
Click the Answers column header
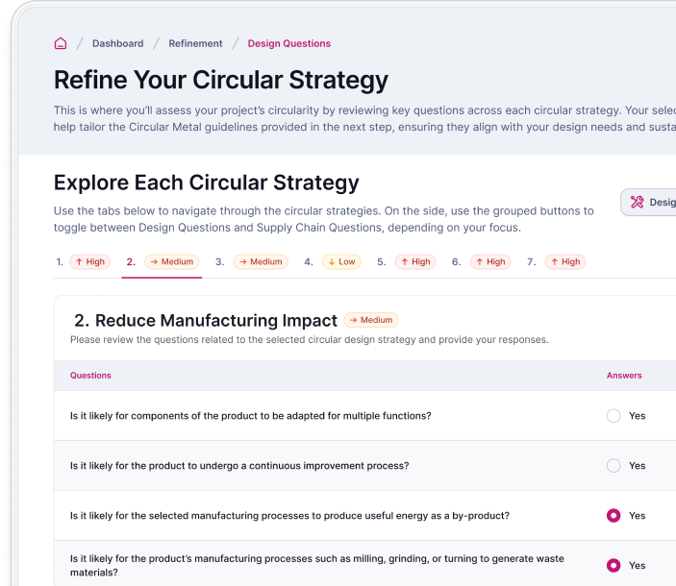tap(624, 376)
